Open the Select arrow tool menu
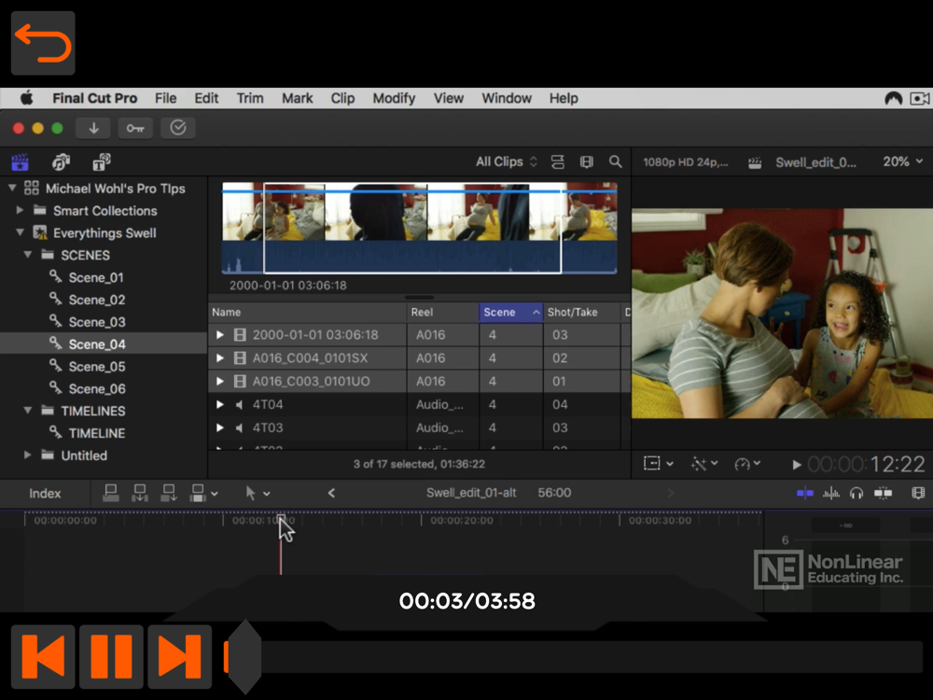The width and height of the screenshot is (933, 700). [258, 494]
